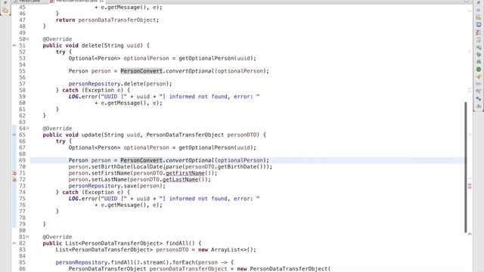
Task: Collapse the update method fold at line 64
Action: click(27, 128)
